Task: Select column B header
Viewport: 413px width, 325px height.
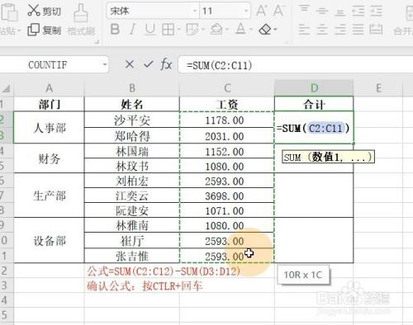Action: 132,88
